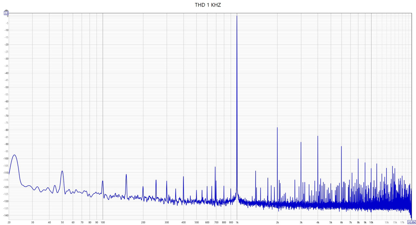Click the -140 label on the dB axis
Screen dimensions: 416x225
click(x=6, y=216)
